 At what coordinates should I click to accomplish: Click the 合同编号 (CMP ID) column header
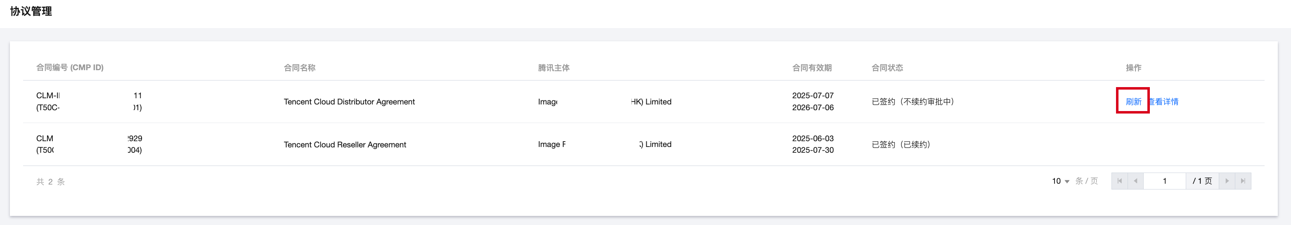tap(70, 68)
